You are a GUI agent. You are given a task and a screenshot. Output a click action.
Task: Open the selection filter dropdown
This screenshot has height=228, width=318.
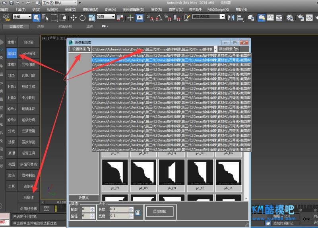[22, 17]
